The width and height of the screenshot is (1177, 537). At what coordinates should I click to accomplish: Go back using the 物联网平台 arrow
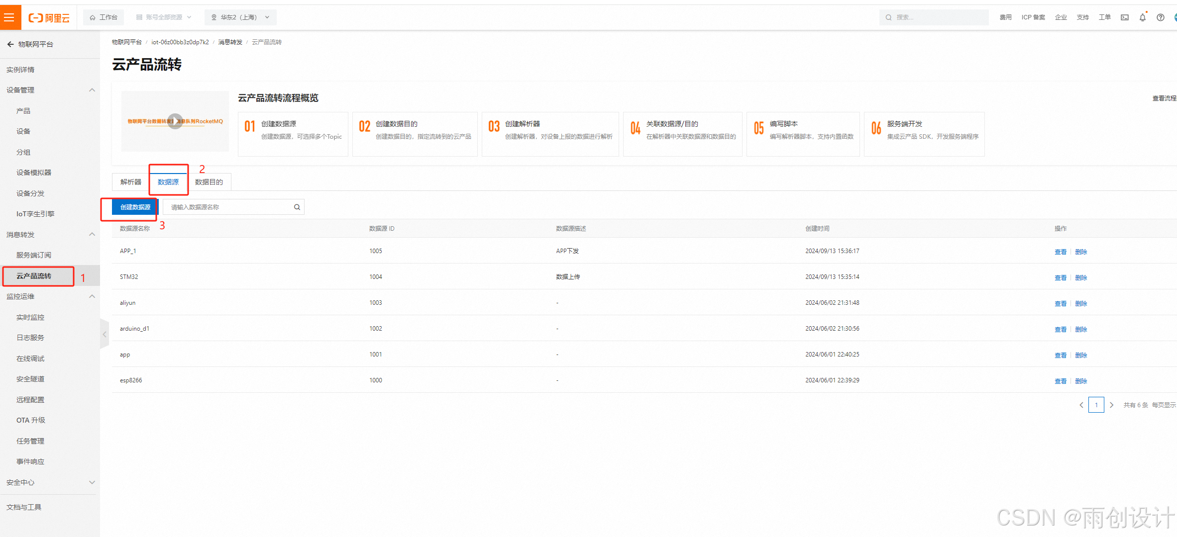[x=10, y=44]
